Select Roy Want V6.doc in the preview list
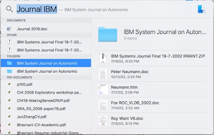The image size is (214, 135). click(x=152, y=121)
